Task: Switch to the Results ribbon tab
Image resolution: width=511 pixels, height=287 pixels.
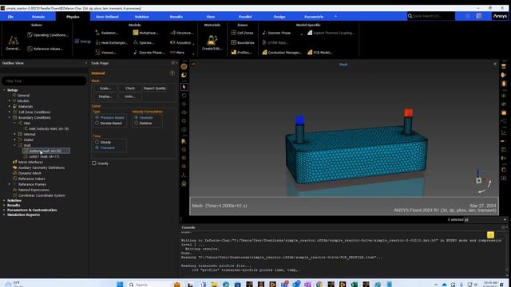Action: click(176, 17)
